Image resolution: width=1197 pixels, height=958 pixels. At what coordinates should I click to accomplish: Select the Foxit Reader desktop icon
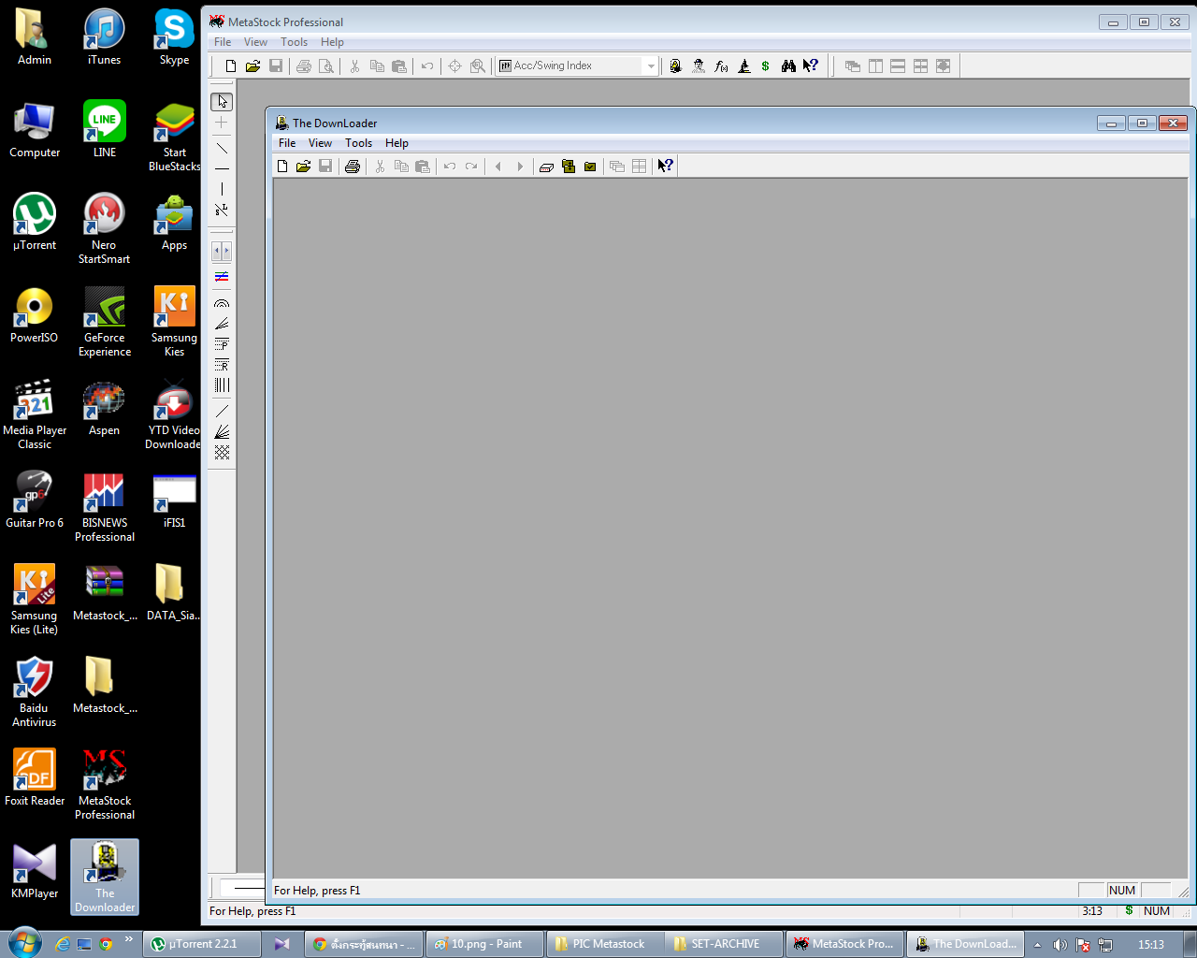[x=35, y=777]
